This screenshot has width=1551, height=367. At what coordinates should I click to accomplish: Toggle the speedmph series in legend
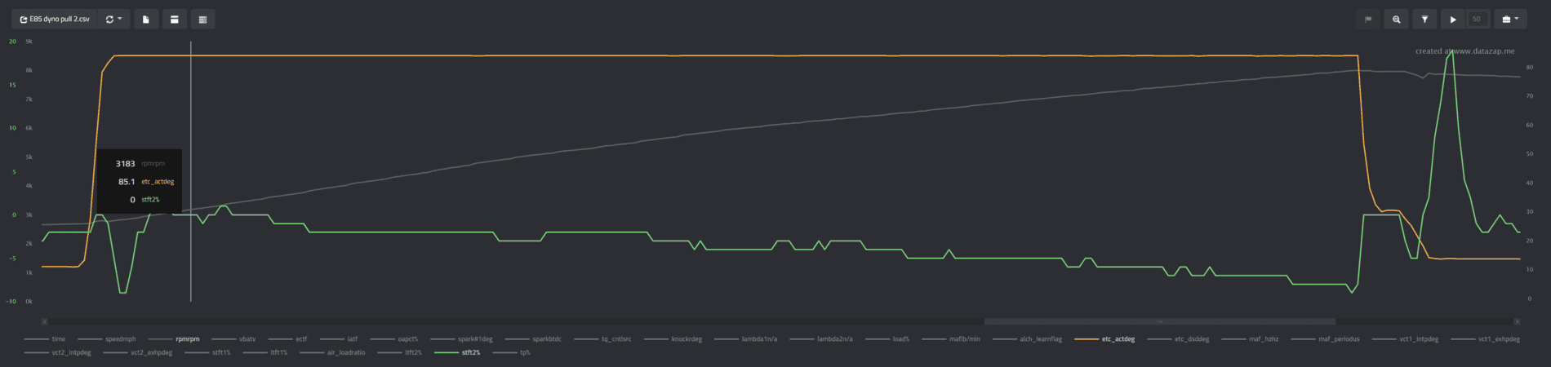click(x=107, y=338)
